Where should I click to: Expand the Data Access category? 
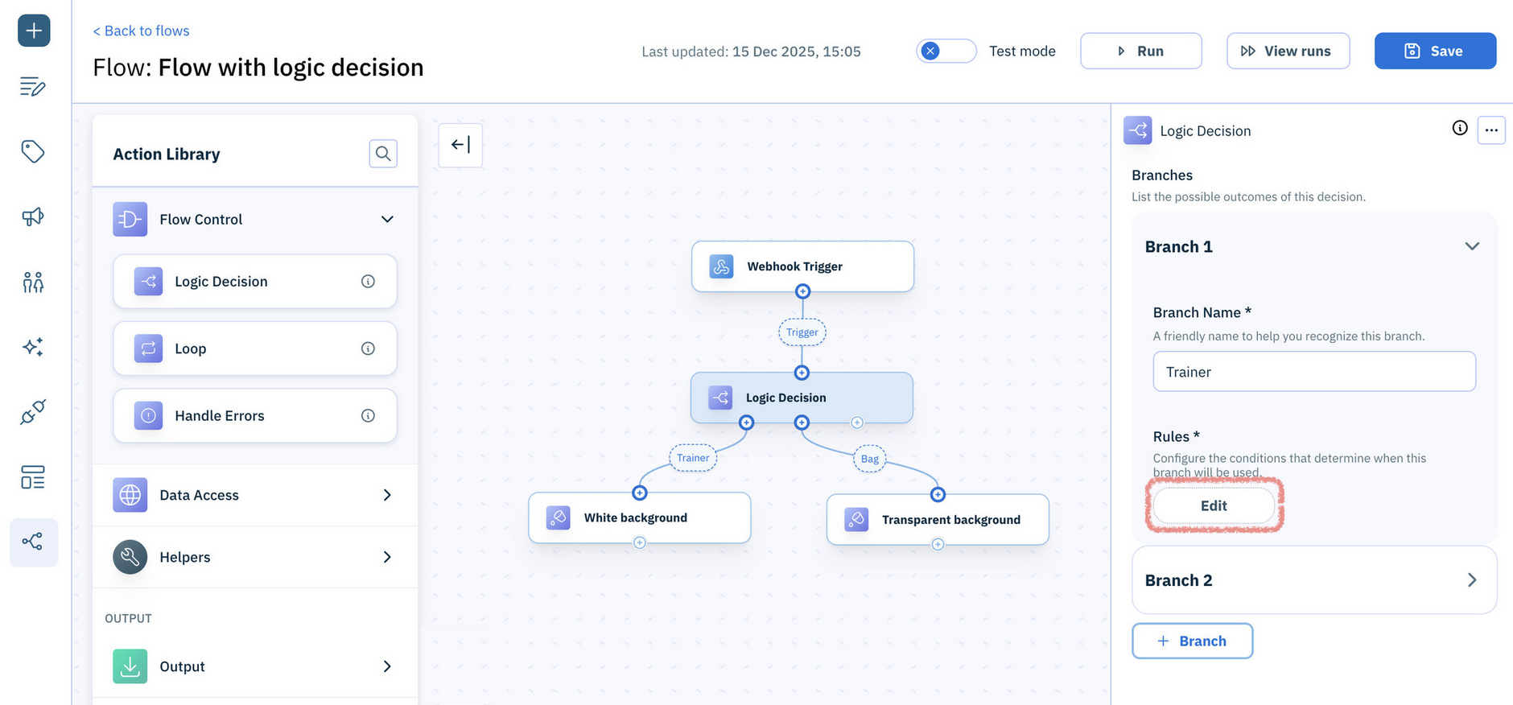387,495
